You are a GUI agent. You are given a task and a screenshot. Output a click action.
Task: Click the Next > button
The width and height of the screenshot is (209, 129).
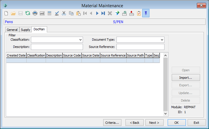(x=154, y=123)
